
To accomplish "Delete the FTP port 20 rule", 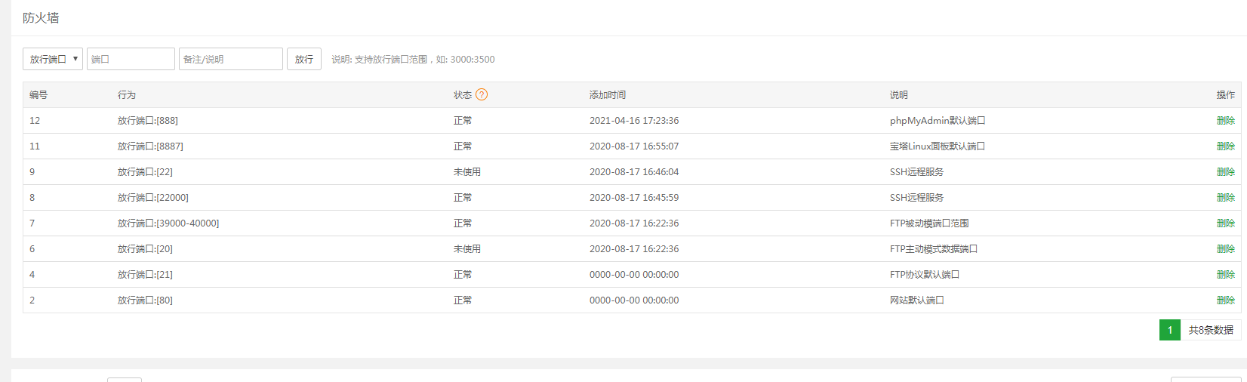I will tap(1225, 249).
